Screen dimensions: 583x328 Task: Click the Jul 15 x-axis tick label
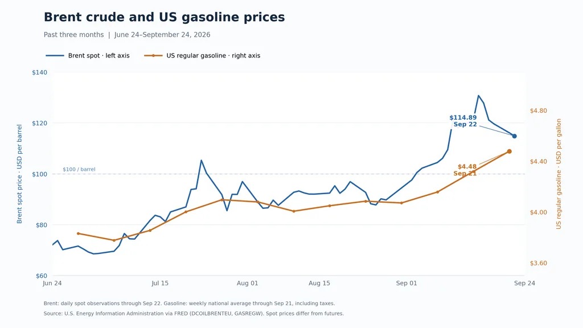160,284
